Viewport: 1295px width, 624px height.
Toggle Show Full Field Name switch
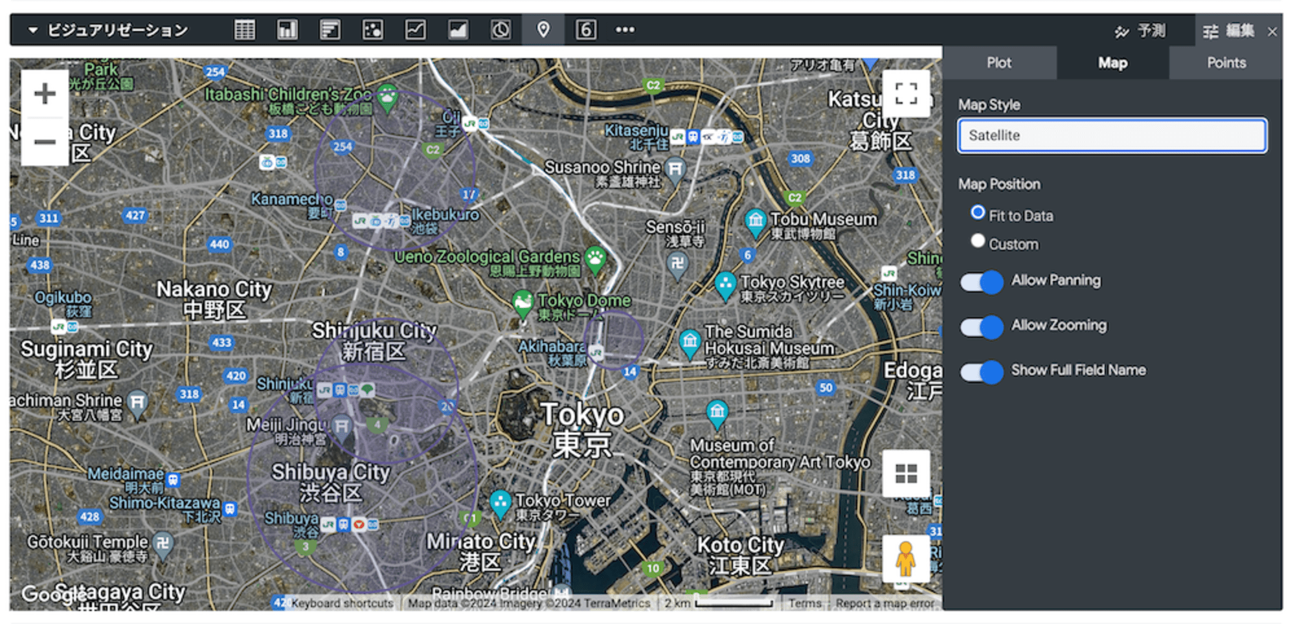tap(982, 372)
